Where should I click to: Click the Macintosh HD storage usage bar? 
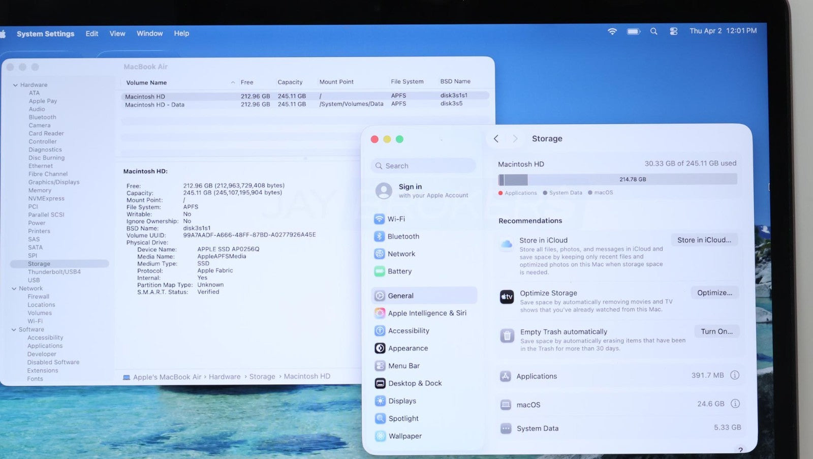[x=617, y=179]
